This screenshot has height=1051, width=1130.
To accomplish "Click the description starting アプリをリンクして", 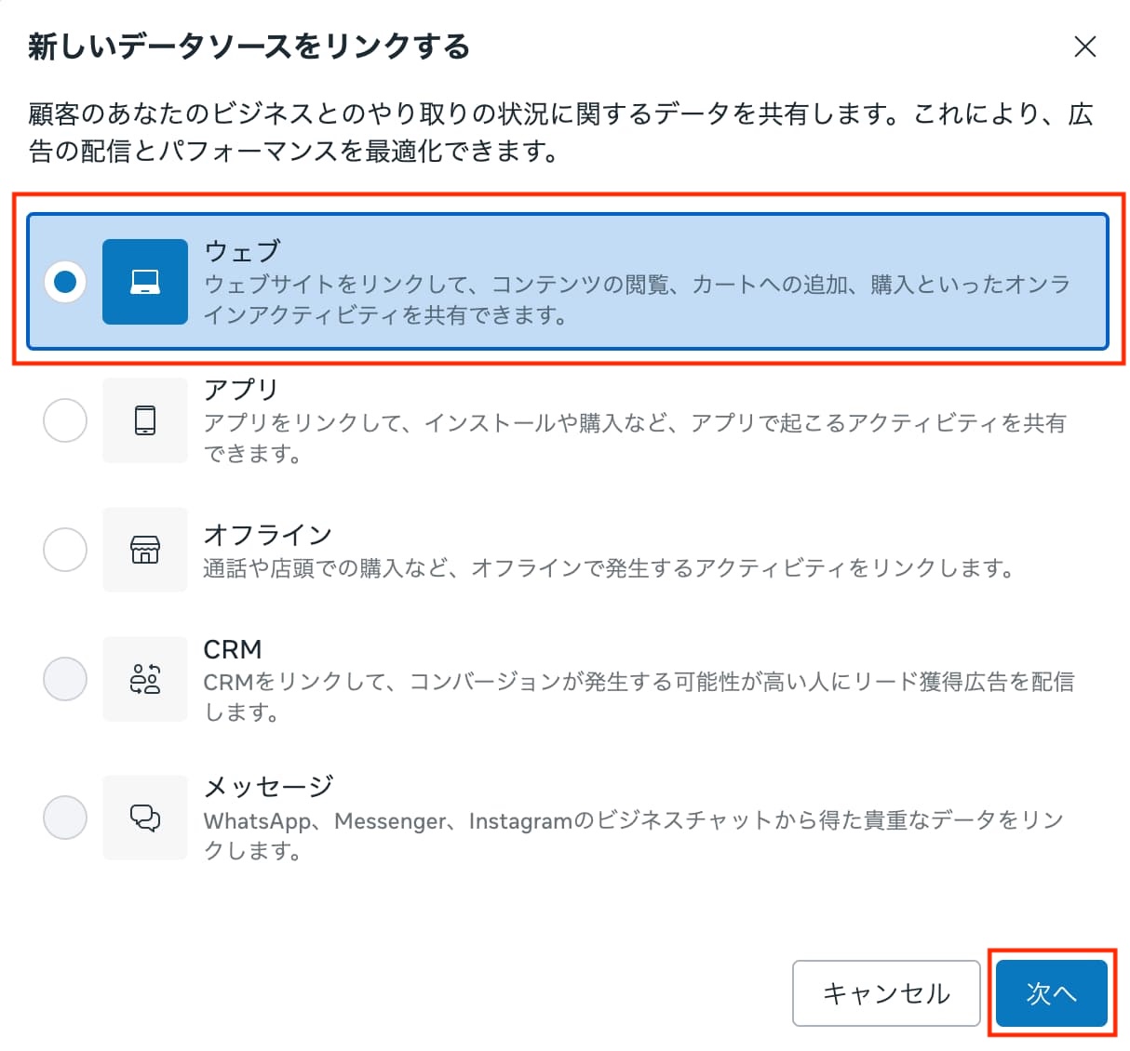I will (x=635, y=438).
